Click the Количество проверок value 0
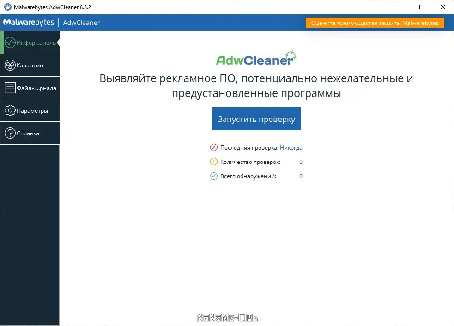 [301, 162]
